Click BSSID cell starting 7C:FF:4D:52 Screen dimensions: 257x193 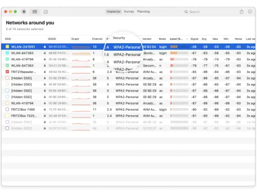click(x=58, y=110)
